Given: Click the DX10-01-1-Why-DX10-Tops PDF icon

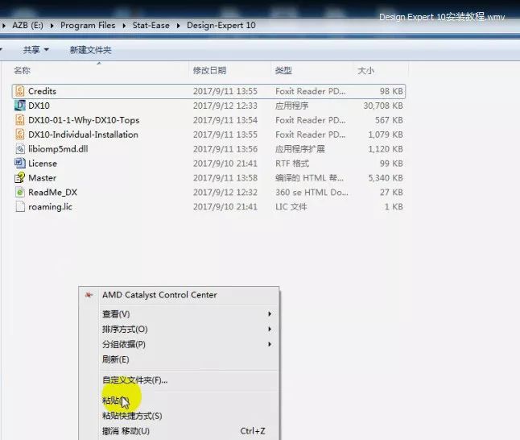Looking at the screenshot, I should click(20, 120).
